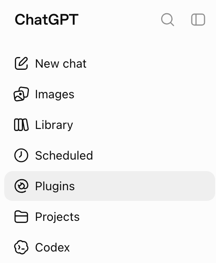Click the New chat pencil icon
Screen dimensions: 216x263
tap(21, 63)
